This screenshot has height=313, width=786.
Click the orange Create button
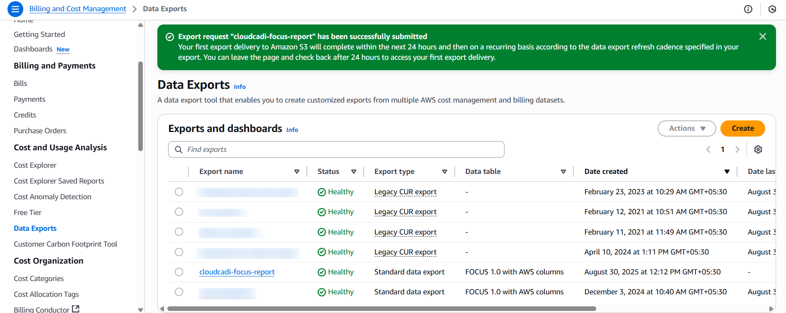pos(742,129)
